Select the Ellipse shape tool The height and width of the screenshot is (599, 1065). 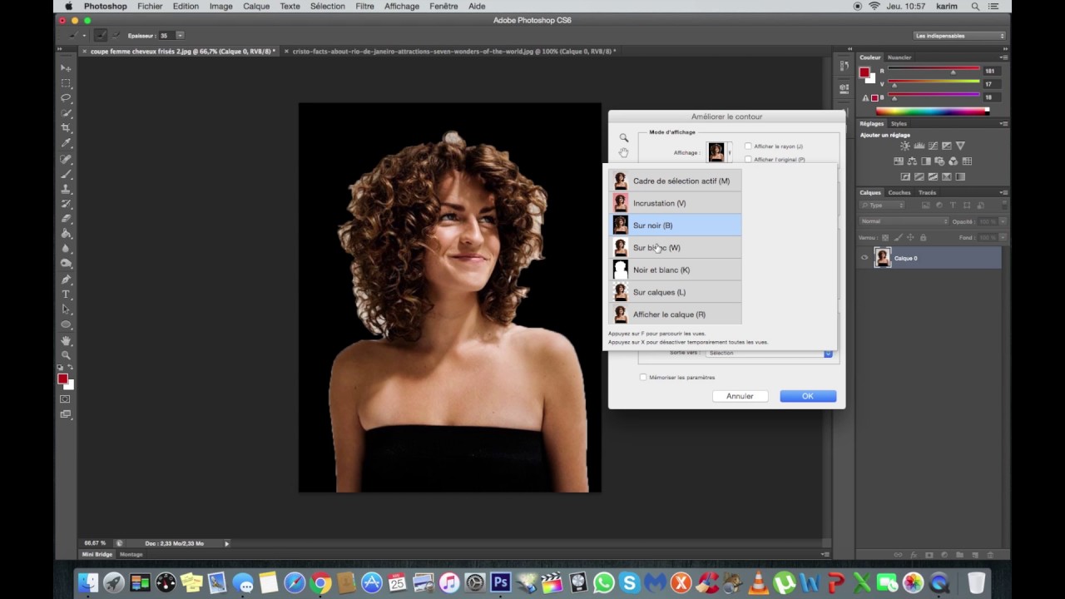coord(66,324)
